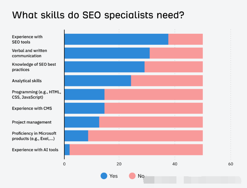
Task: Click the pink Analytical skills bar segment
Action: [x=167, y=81]
